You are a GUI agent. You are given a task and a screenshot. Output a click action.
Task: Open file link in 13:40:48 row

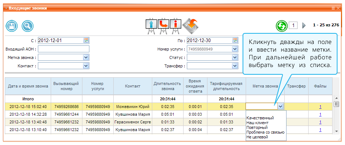[320, 122]
